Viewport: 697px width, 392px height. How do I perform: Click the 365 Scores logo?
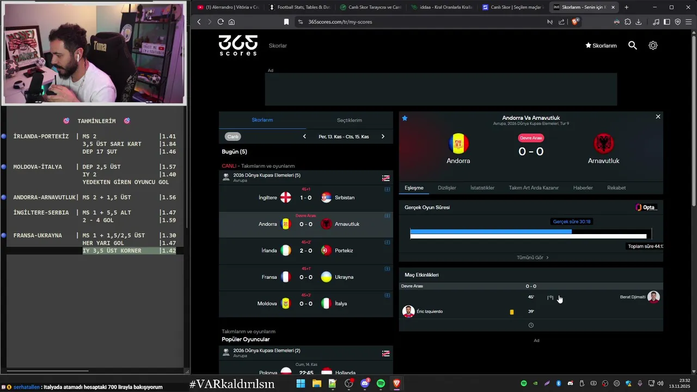238,45
